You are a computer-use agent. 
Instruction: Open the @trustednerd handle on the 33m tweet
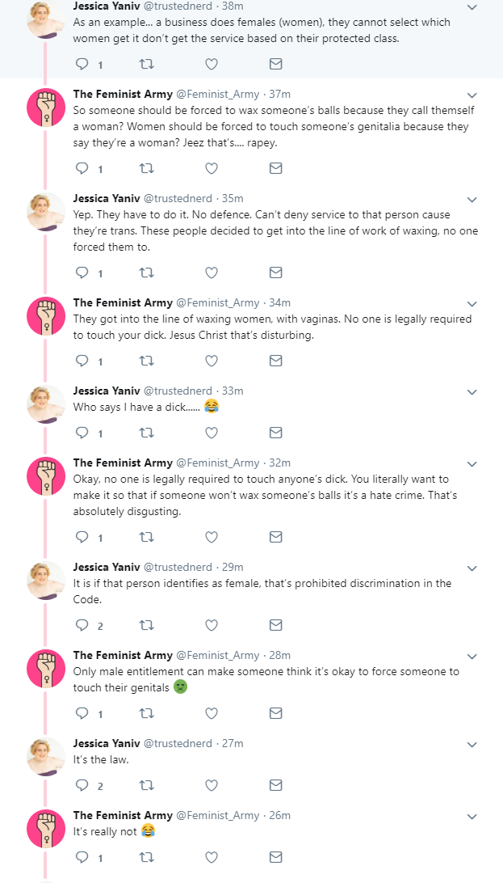(178, 391)
